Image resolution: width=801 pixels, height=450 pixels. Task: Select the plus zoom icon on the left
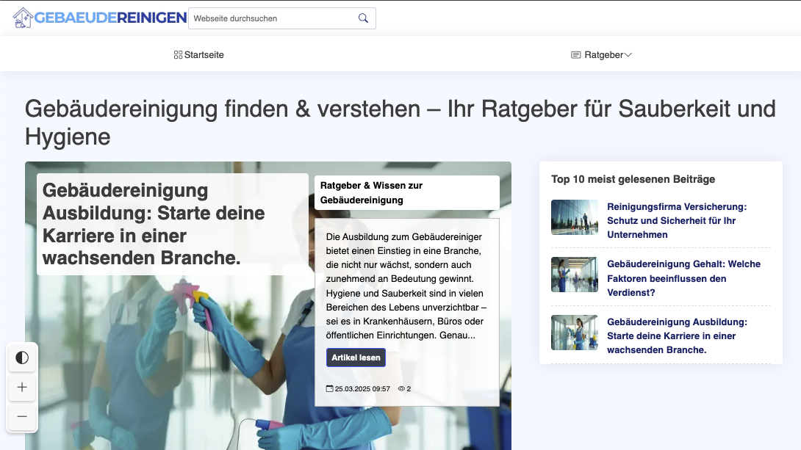pos(22,387)
